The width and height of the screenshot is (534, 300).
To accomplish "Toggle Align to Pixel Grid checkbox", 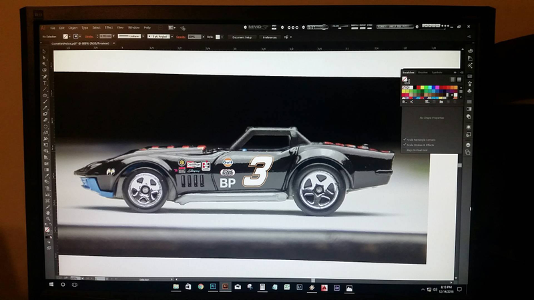I will pyautogui.click(x=405, y=150).
